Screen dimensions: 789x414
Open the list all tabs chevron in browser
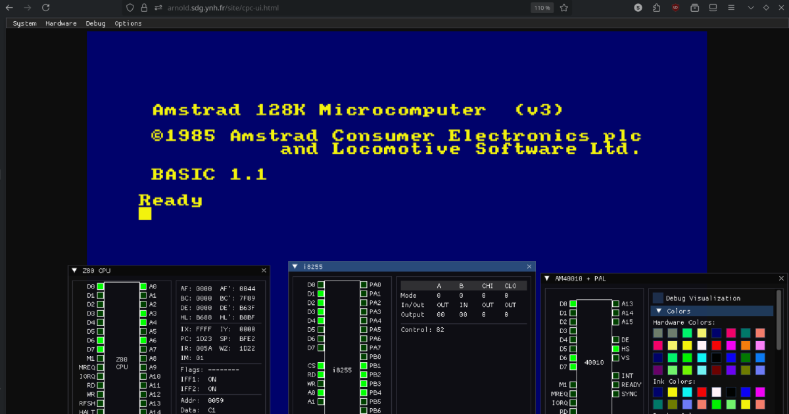[x=751, y=8]
